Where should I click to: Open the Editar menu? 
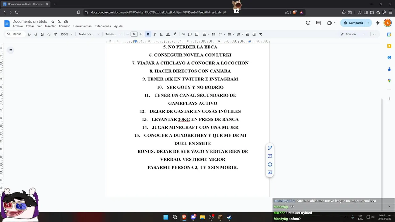point(30,26)
